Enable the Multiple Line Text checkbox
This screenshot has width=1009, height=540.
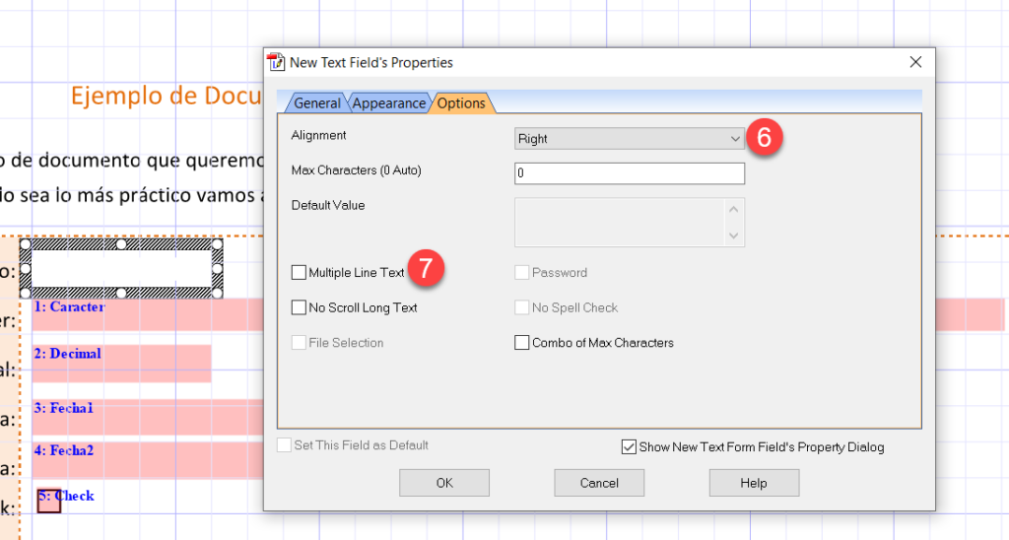click(x=300, y=273)
